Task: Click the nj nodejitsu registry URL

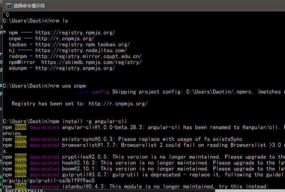Action: tap(81, 50)
